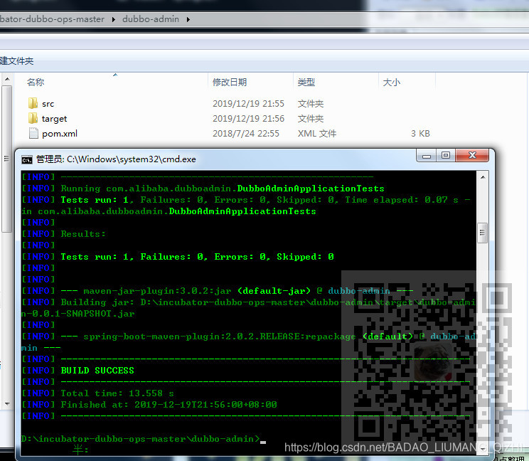Close the cmd.exe window
This screenshot has height=461, width=529.
[x=472, y=156]
